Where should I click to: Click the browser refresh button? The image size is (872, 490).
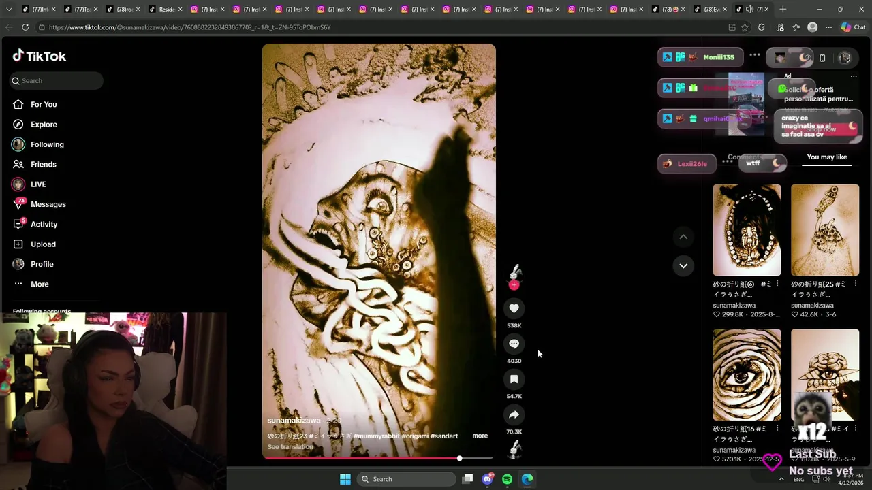25,27
